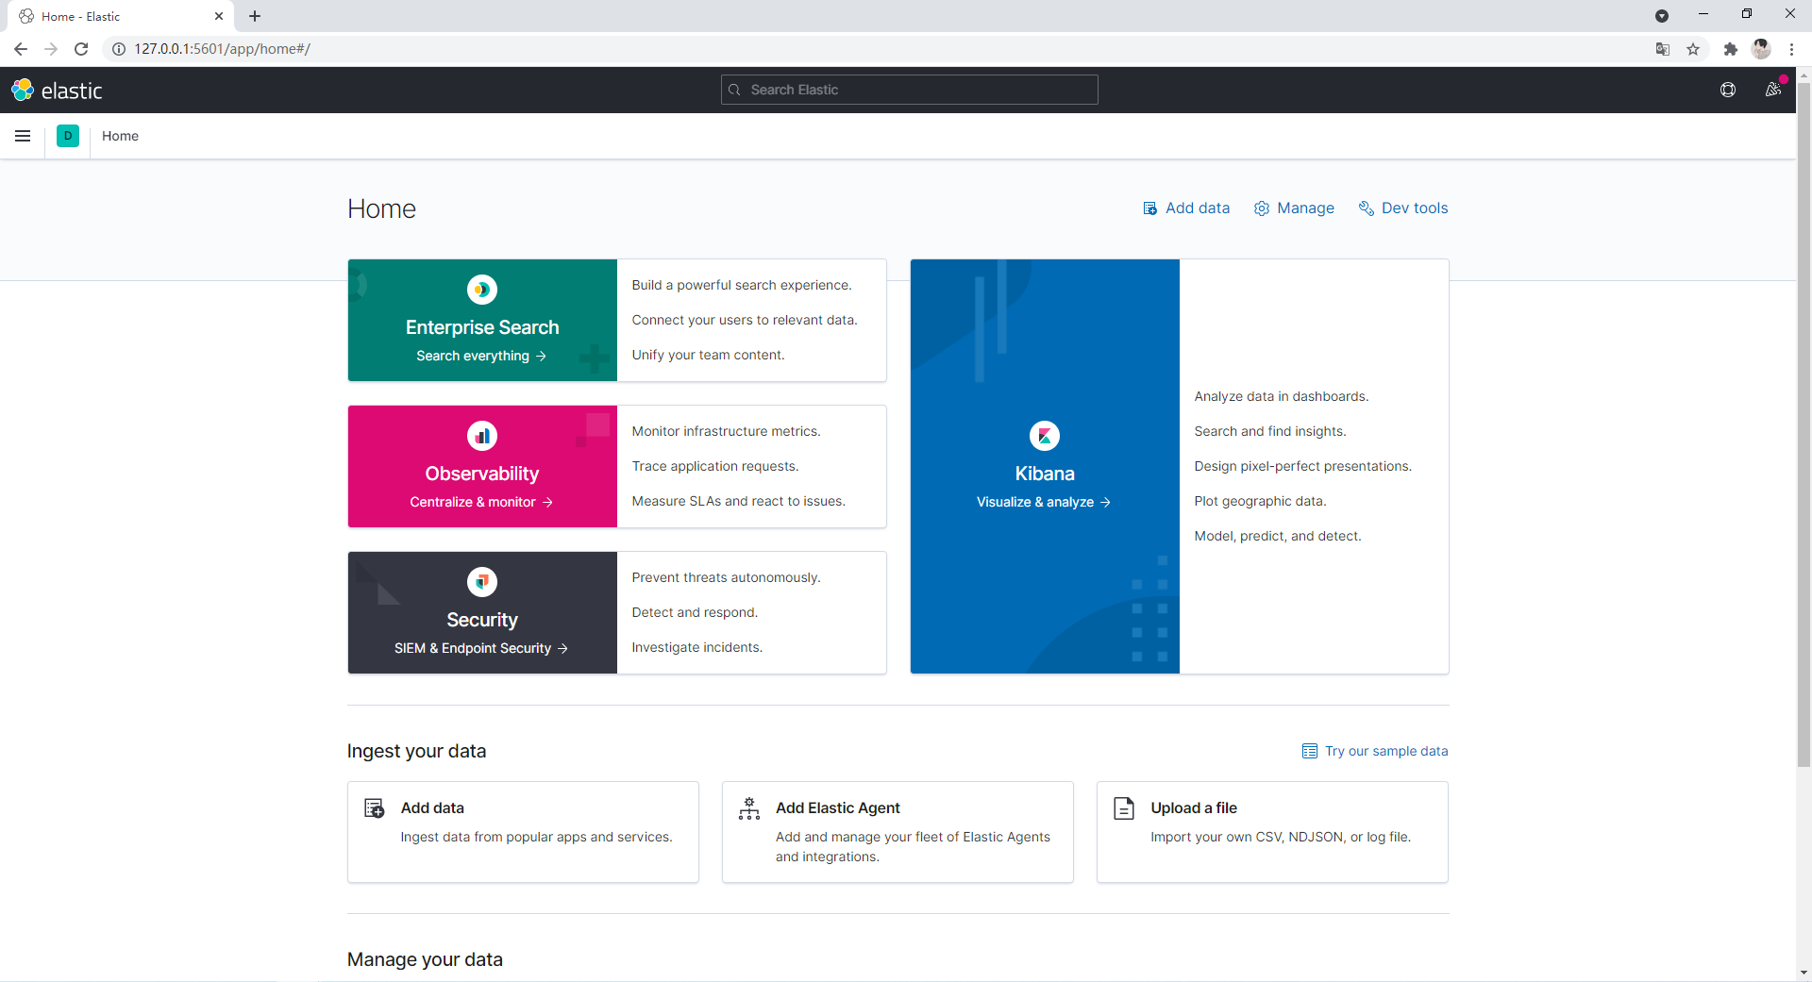Click Try our sample data link
The image size is (1812, 982).
pos(1375,751)
